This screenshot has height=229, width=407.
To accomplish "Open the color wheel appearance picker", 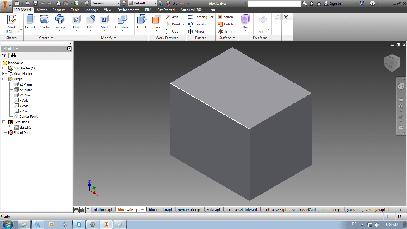I will 124,3.
